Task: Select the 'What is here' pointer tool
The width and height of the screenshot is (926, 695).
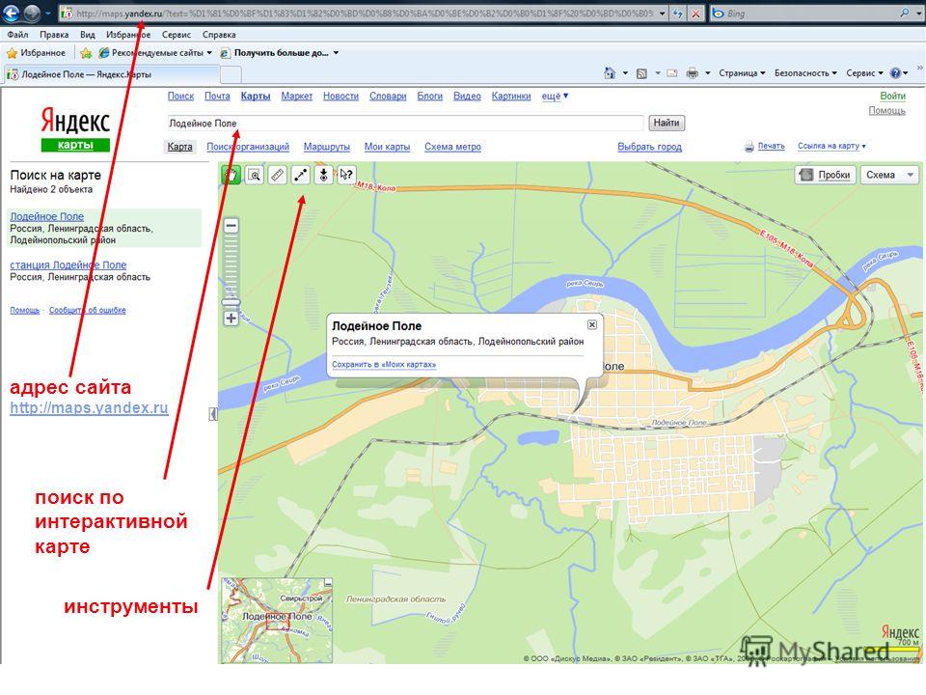Action: (346, 175)
